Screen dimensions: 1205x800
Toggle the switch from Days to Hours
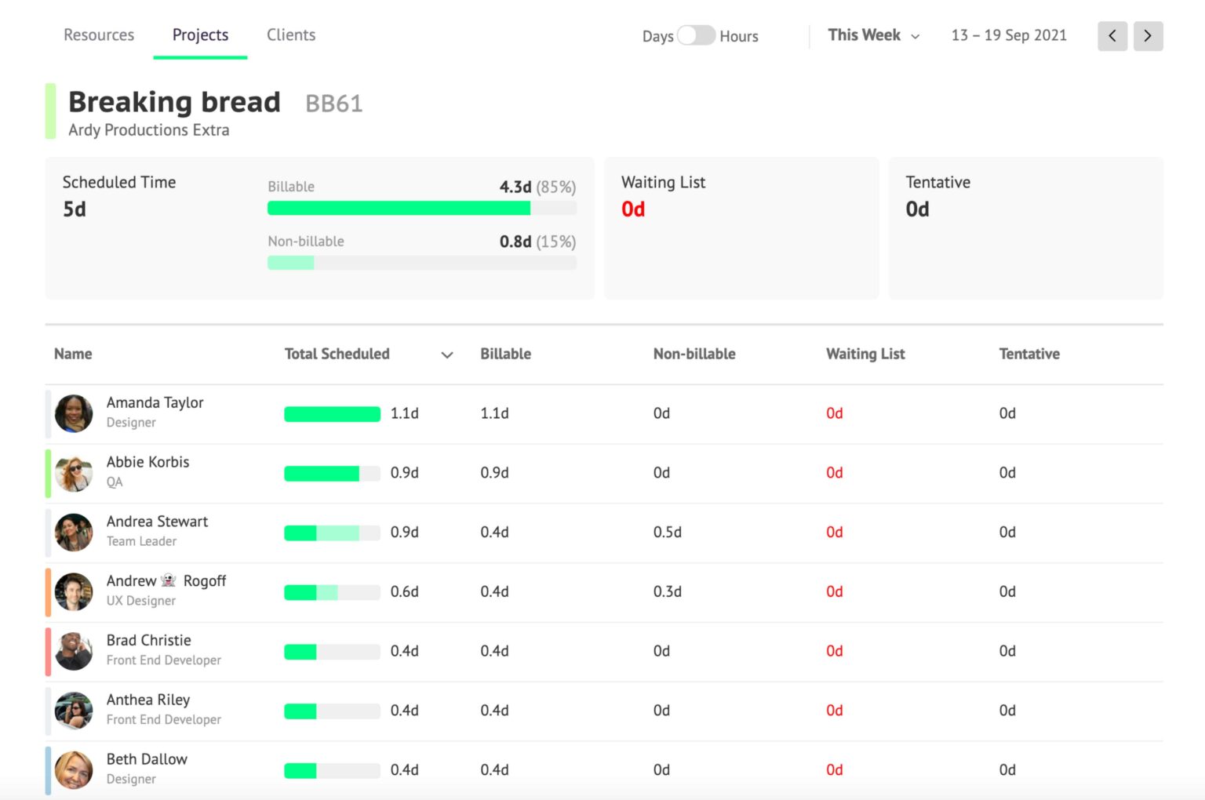[695, 35]
